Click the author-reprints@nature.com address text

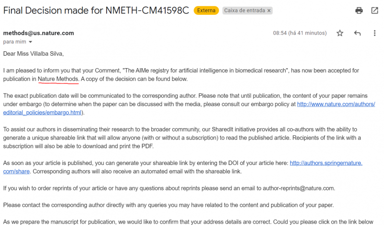pyautogui.click(x=293, y=188)
